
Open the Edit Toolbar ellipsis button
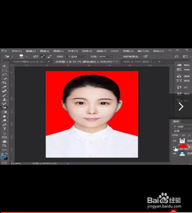4,150
